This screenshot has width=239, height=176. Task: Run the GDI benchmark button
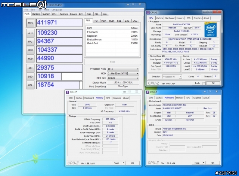(x=30, y=68)
